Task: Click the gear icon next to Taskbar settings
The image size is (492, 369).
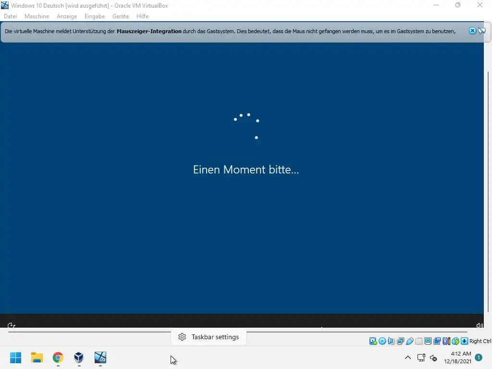Action: coord(182,337)
